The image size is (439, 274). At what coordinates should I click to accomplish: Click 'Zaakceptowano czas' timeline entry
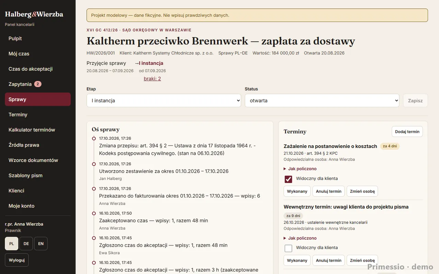[x=154, y=221]
